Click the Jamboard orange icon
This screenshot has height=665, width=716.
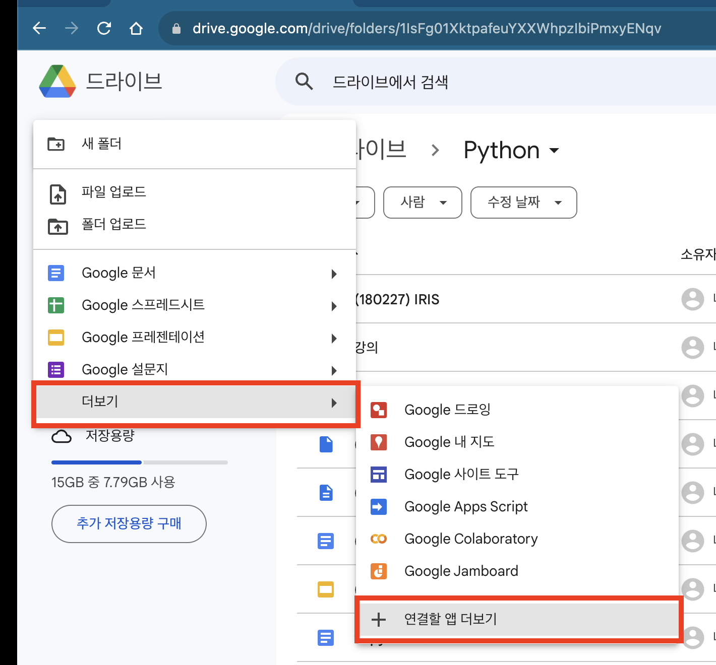(x=379, y=571)
